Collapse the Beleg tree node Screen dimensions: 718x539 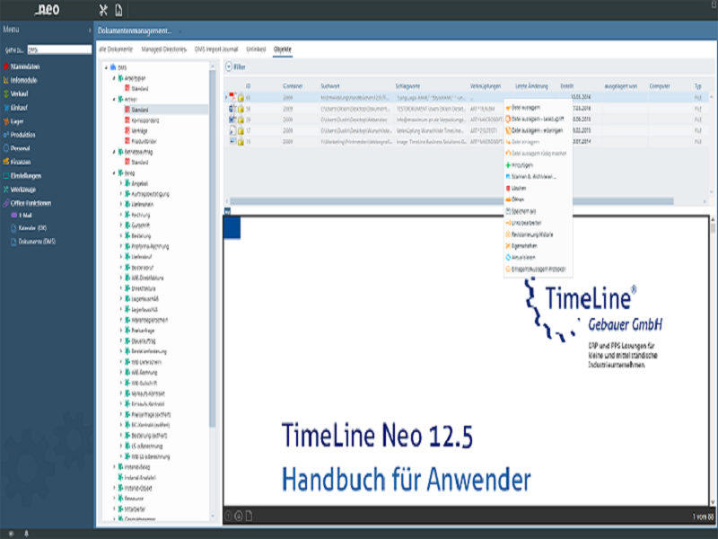point(113,172)
